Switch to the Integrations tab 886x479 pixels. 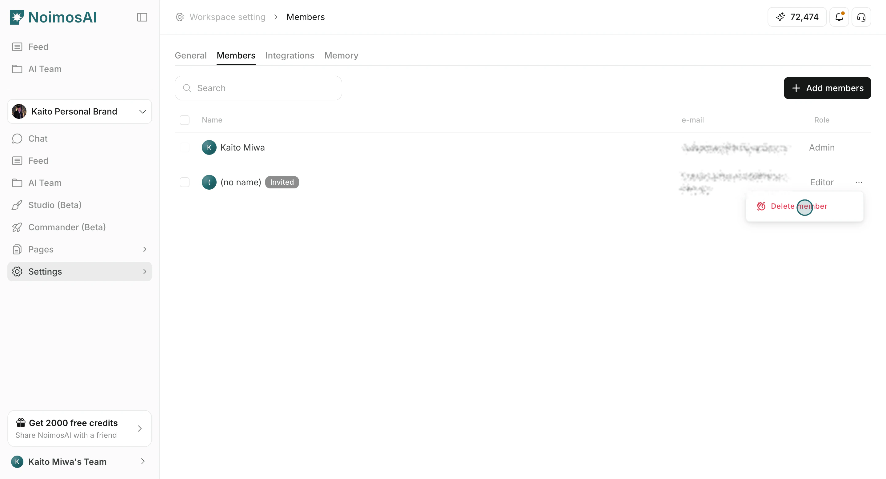point(289,55)
